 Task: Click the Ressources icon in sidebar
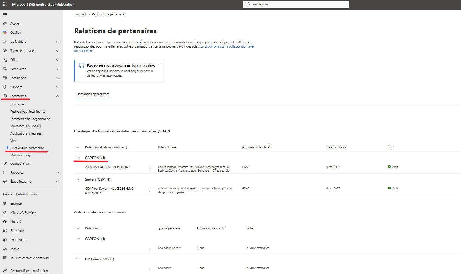[5, 69]
